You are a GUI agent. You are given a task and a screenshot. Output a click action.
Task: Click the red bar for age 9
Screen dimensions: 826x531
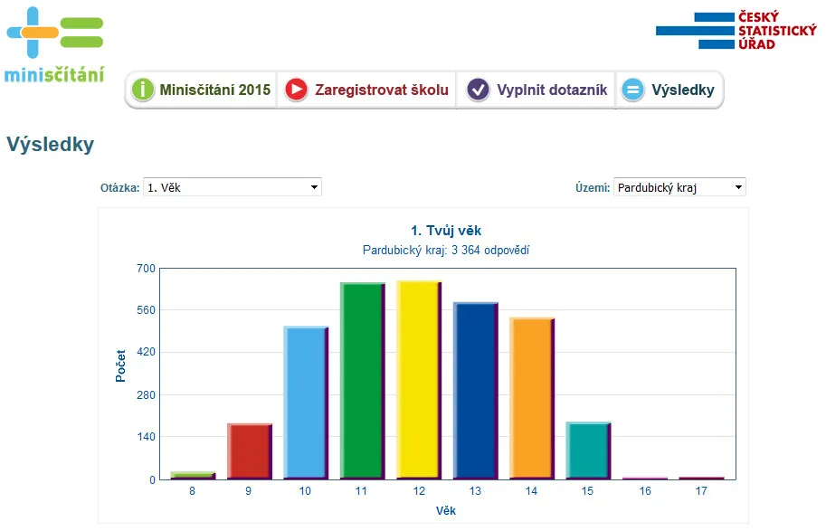point(250,451)
